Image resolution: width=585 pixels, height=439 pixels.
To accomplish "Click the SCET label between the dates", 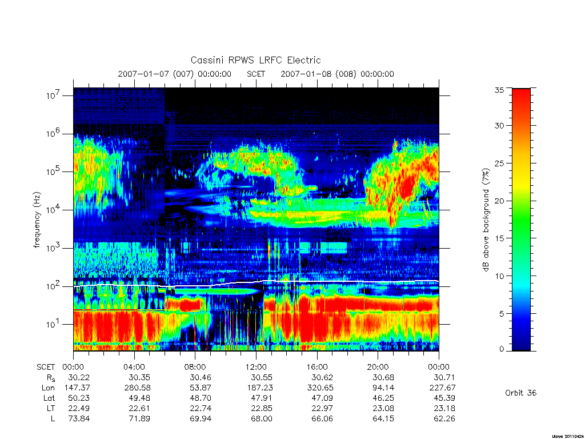I will (256, 74).
